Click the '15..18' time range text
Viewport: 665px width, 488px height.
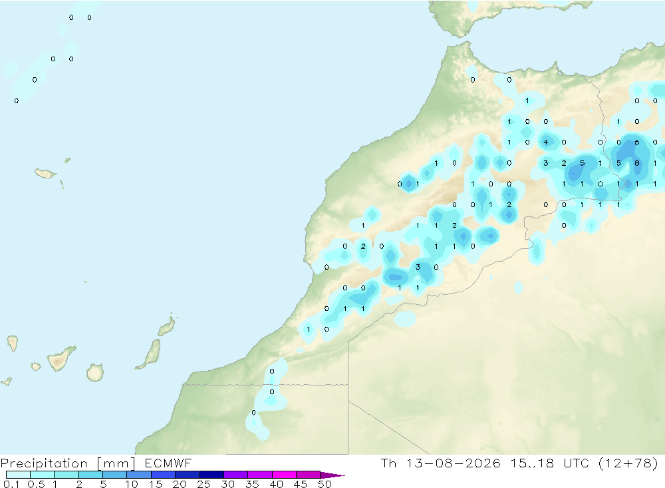[x=532, y=463]
